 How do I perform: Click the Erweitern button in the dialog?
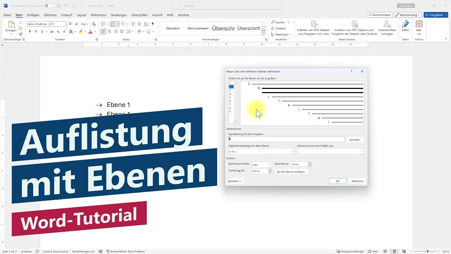coord(235,181)
